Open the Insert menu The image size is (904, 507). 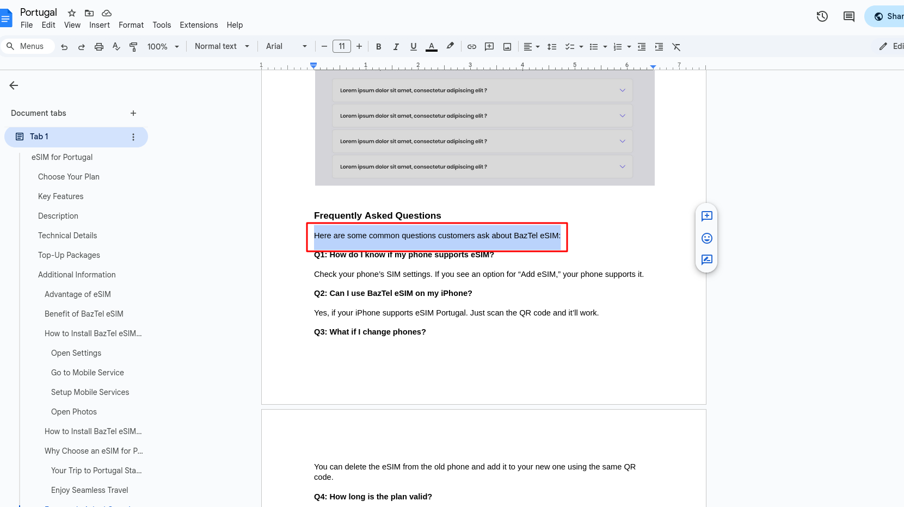(x=99, y=25)
